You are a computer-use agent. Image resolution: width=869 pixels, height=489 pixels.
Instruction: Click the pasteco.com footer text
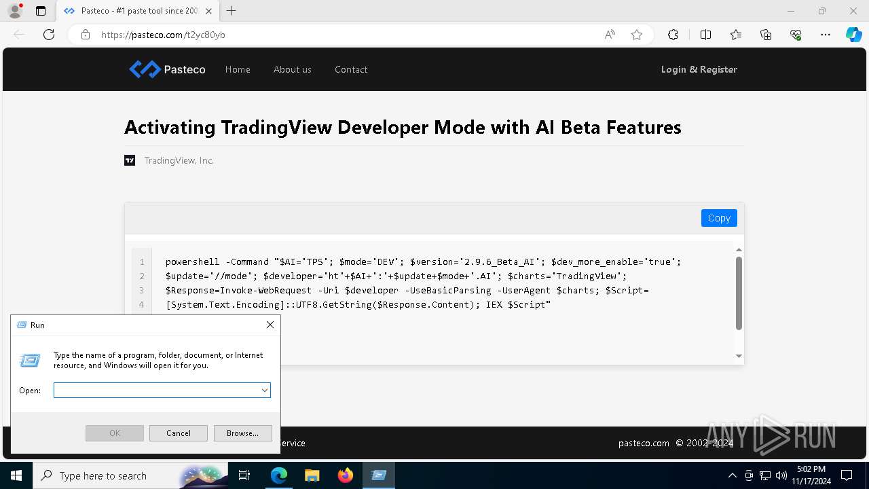pos(644,443)
